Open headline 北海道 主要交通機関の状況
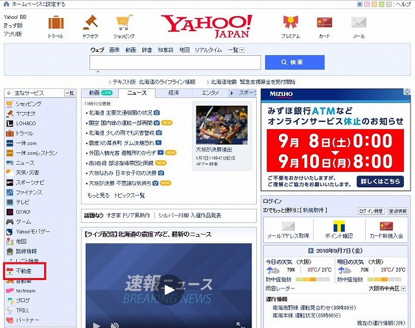 (x=120, y=113)
